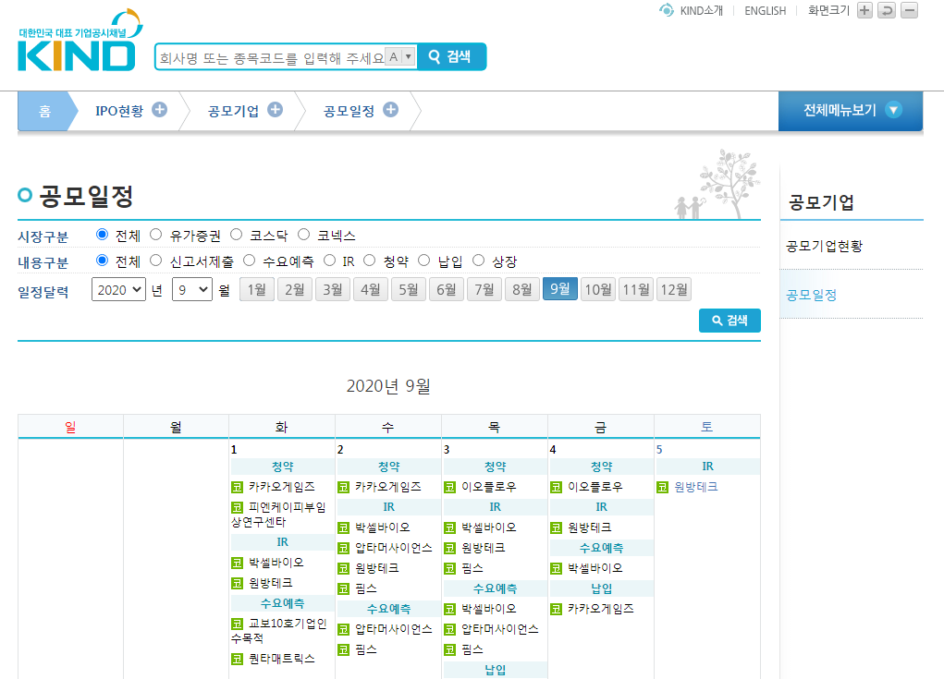Select 9월 month button
Image resolution: width=944 pixels, height=679 pixels.
click(x=560, y=288)
